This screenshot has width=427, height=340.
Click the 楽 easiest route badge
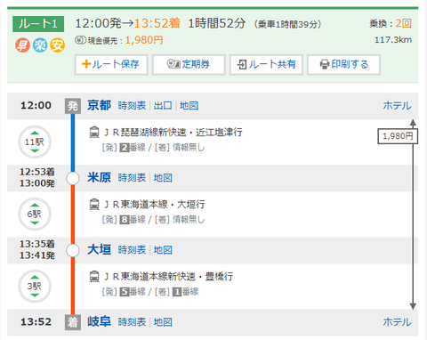click(x=40, y=45)
